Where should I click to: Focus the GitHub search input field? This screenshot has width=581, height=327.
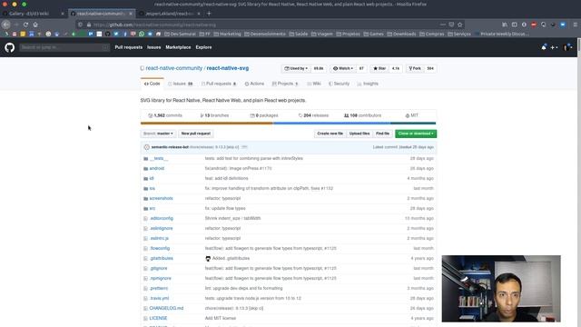64,47
